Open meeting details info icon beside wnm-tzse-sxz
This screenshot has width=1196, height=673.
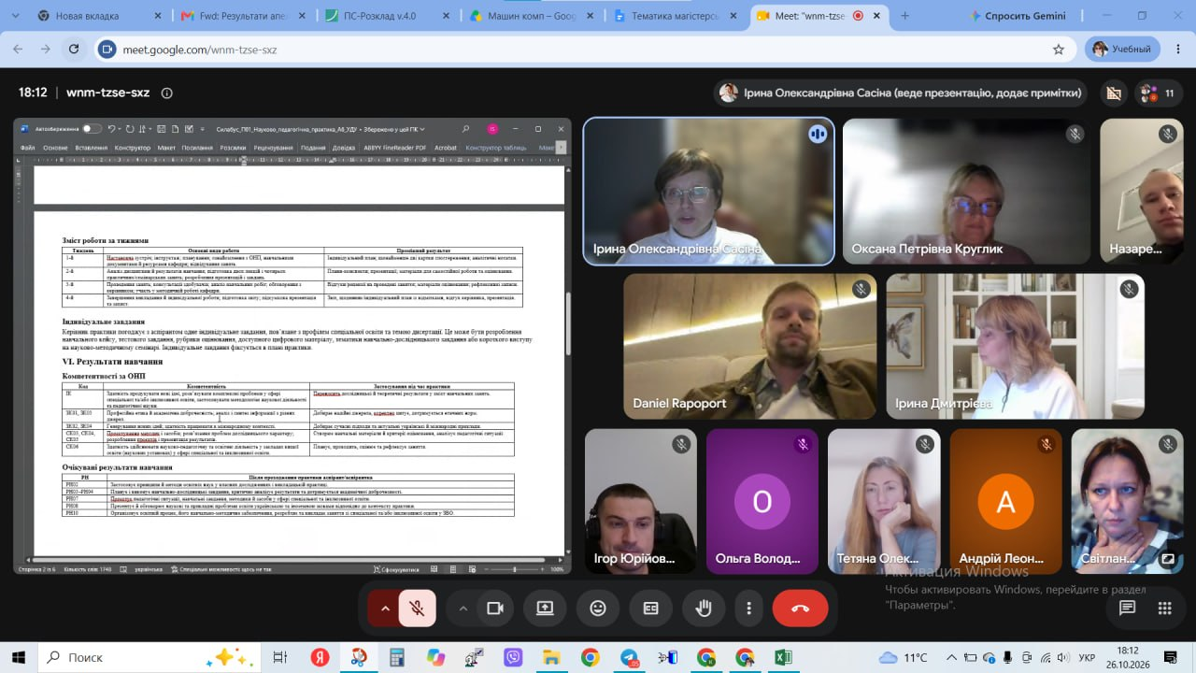pos(167,93)
